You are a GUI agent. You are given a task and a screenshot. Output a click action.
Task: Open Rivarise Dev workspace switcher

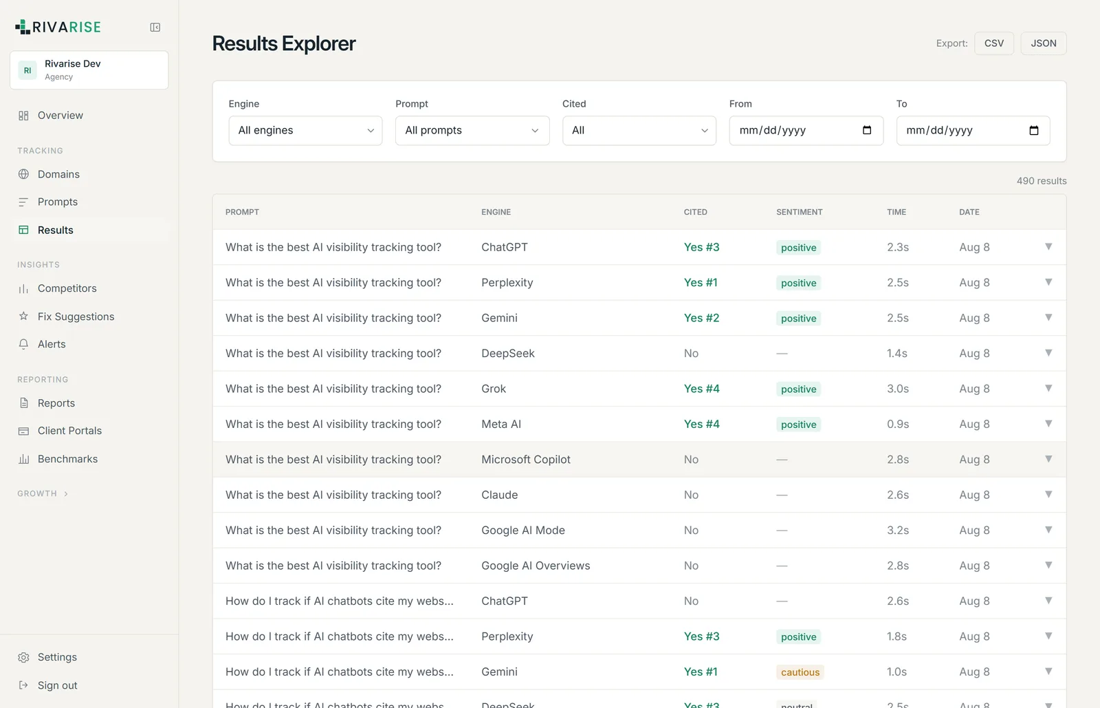click(x=89, y=70)
